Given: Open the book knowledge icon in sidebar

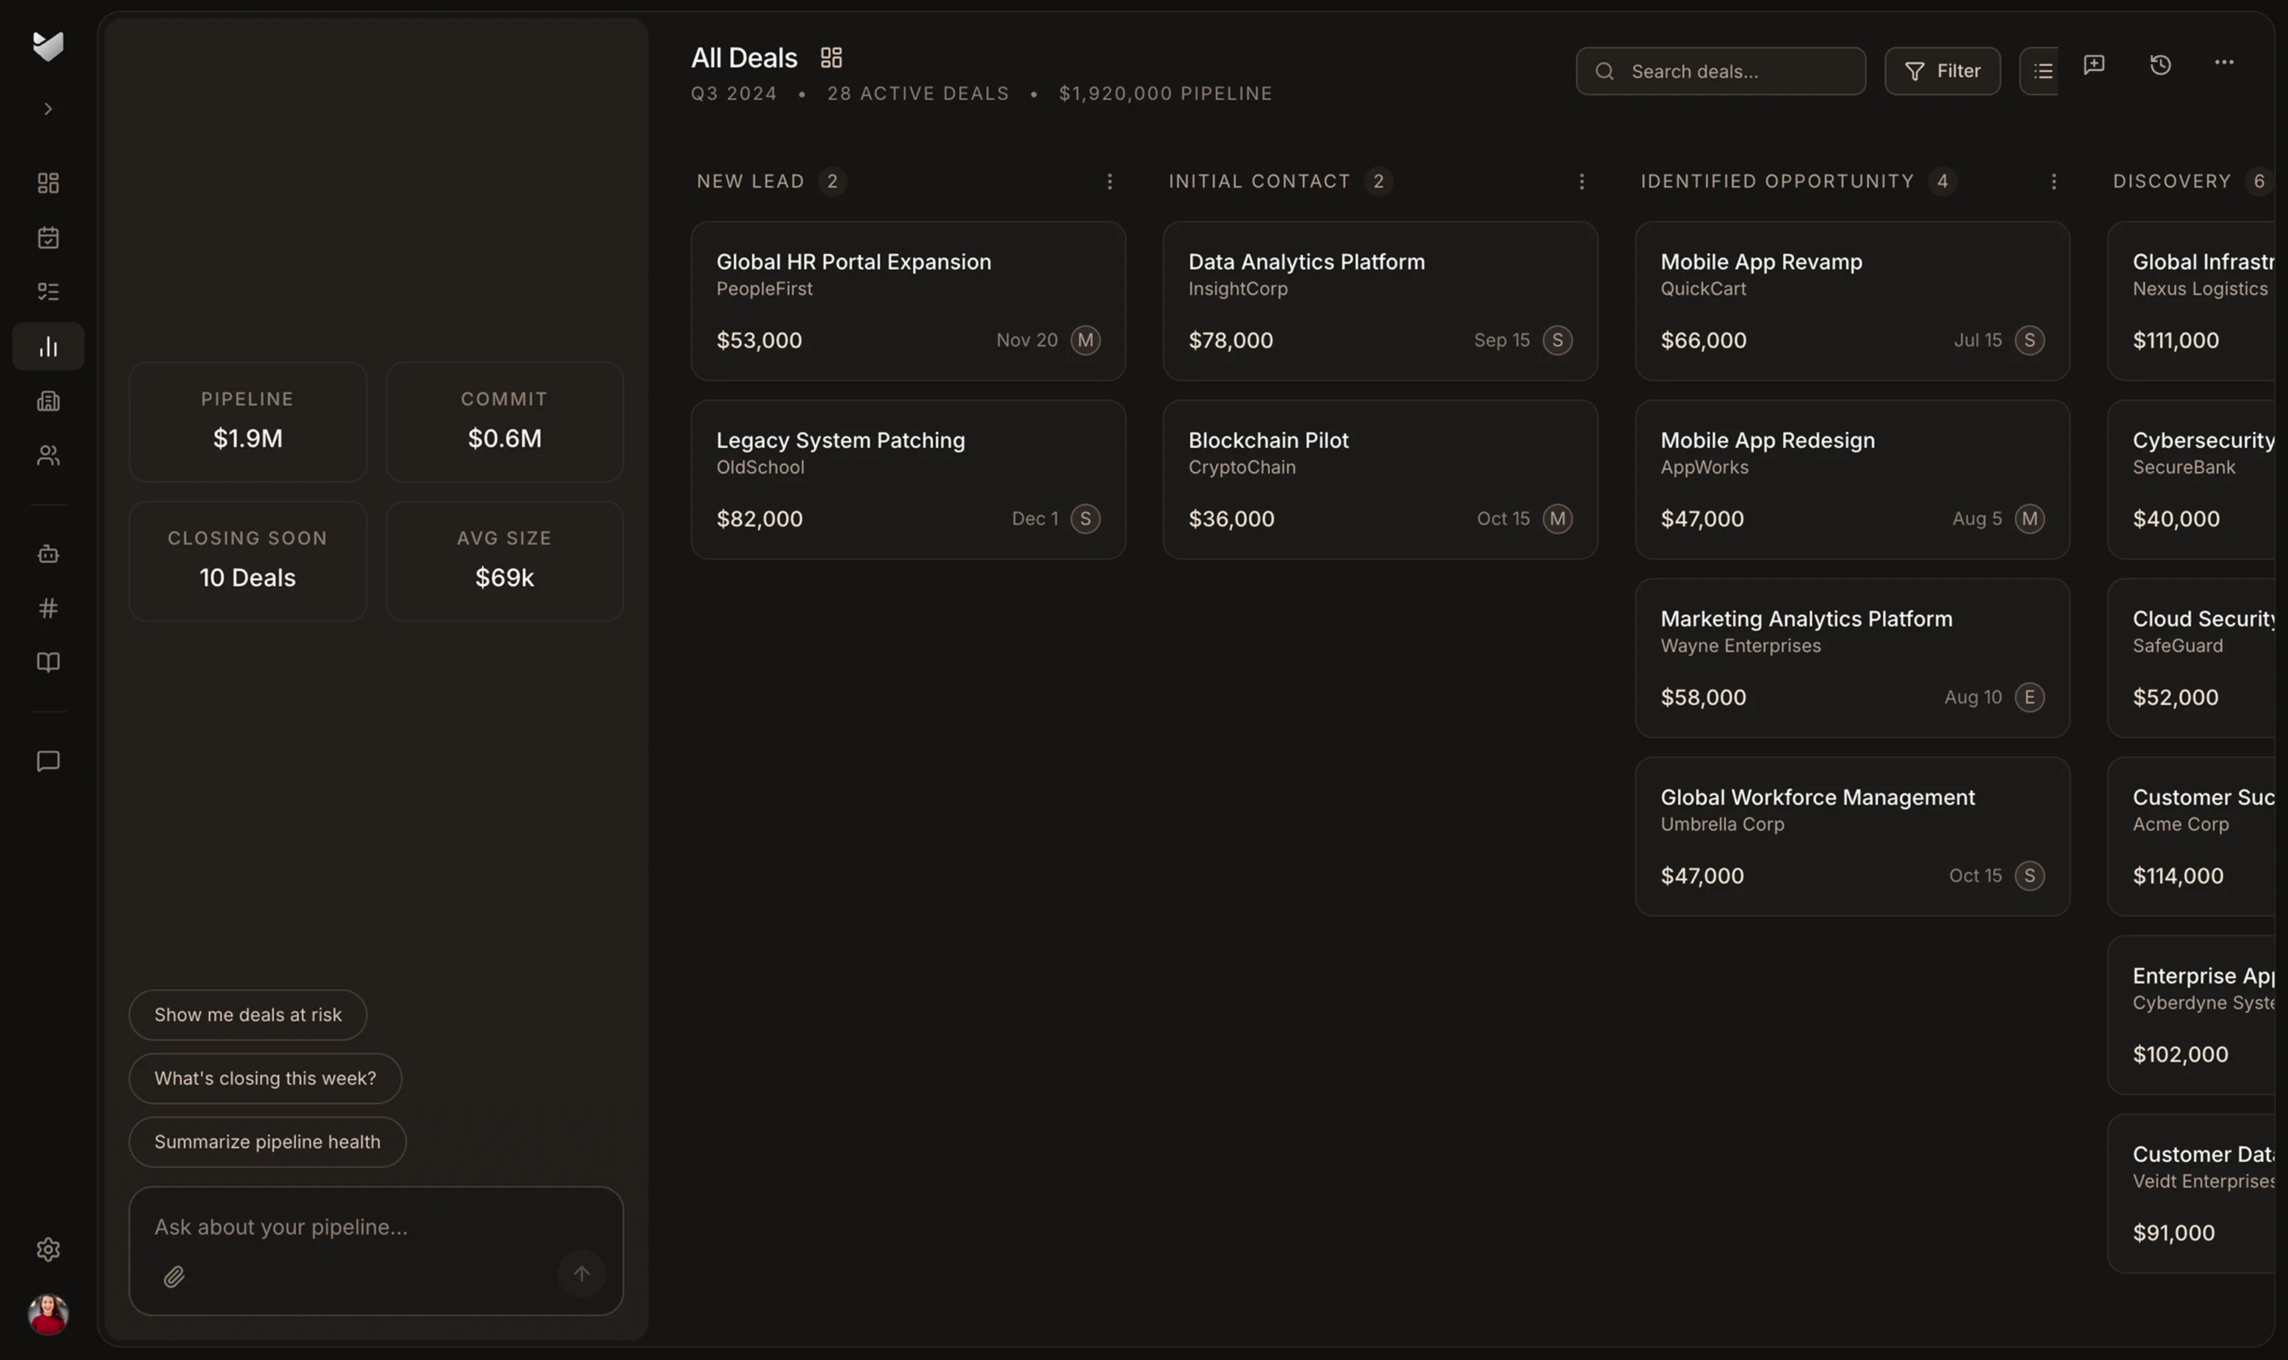Looking at the screenshot, I should click(48, 662).
